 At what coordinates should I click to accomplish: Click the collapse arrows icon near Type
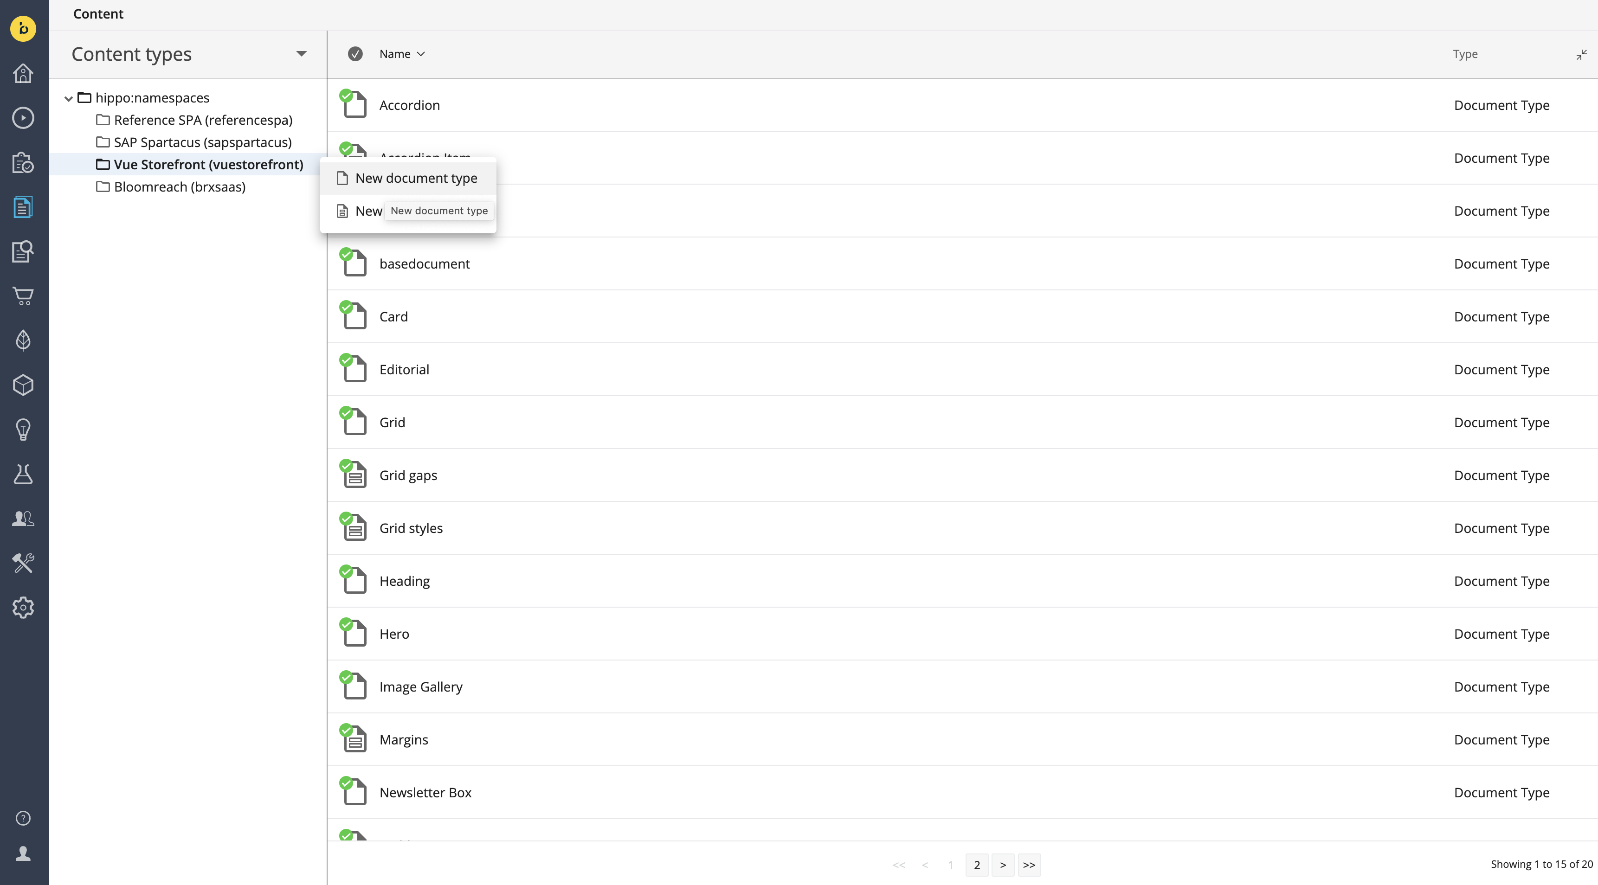(x=1581, y=55)
